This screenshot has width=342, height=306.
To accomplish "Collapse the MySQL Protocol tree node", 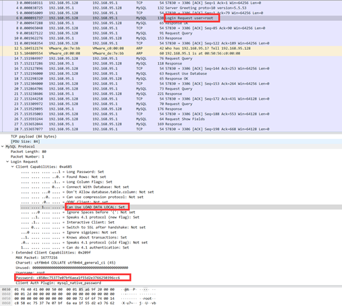I will pyautogui.click(x=3, y=146).
